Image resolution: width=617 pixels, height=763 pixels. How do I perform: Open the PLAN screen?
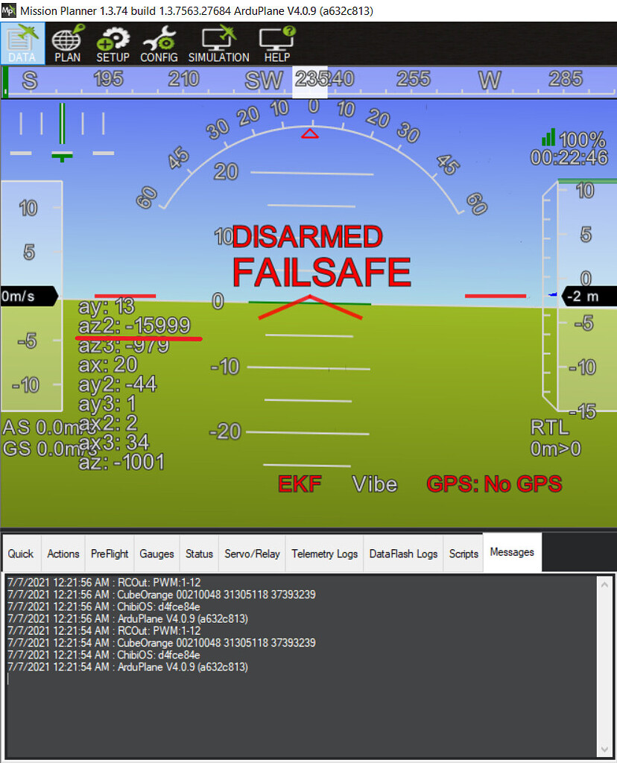[x=67, y=43]
